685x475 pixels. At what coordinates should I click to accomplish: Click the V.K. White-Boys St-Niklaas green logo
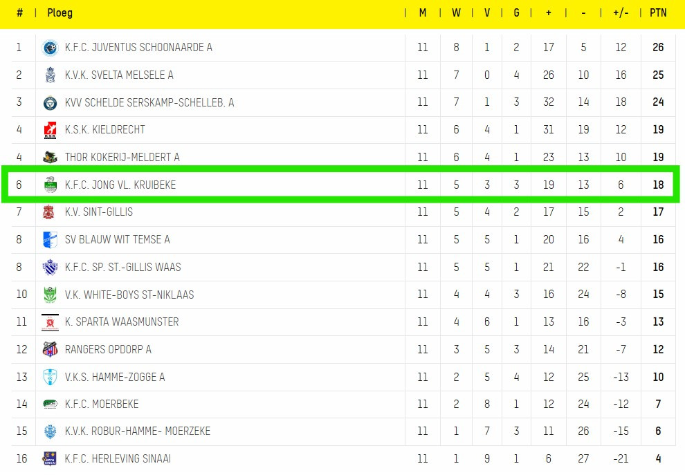point(50,295)
